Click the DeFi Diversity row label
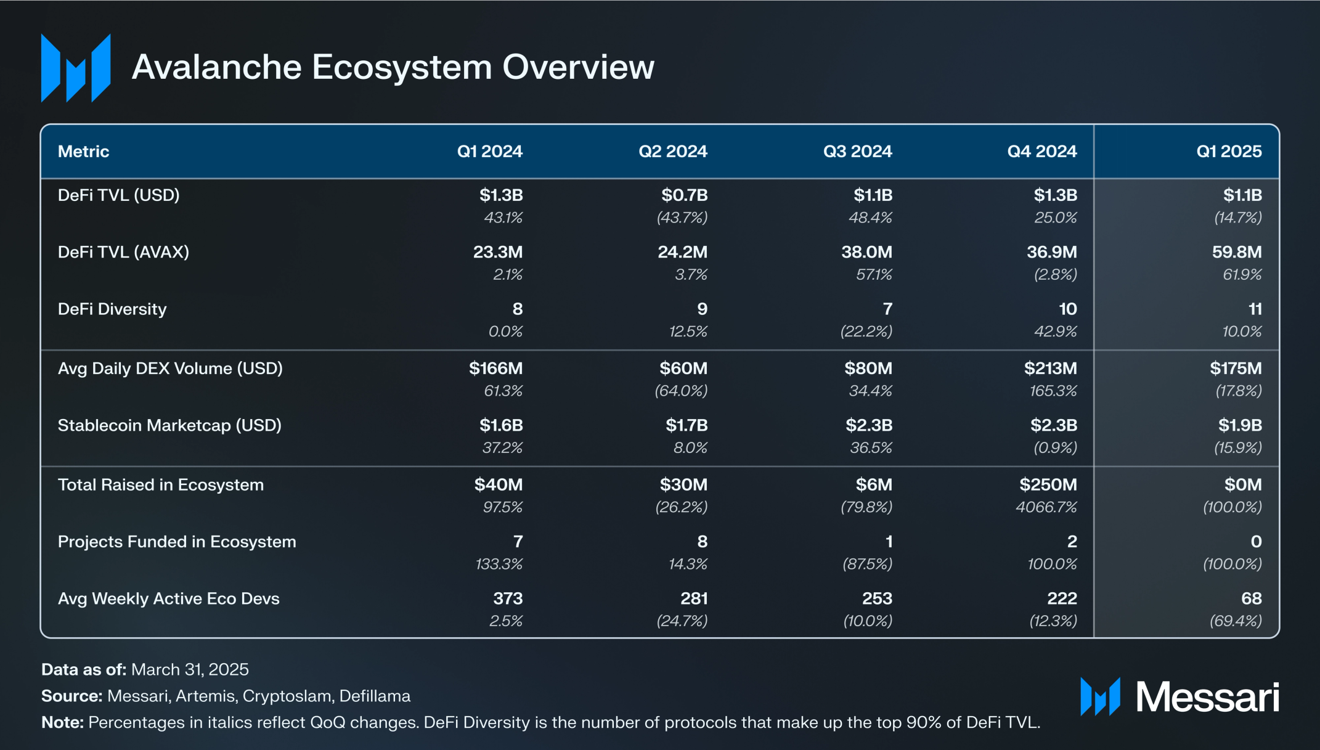The width and height of the screenshot is (1320, 750). pyautogui.click(x=112, y=309)
